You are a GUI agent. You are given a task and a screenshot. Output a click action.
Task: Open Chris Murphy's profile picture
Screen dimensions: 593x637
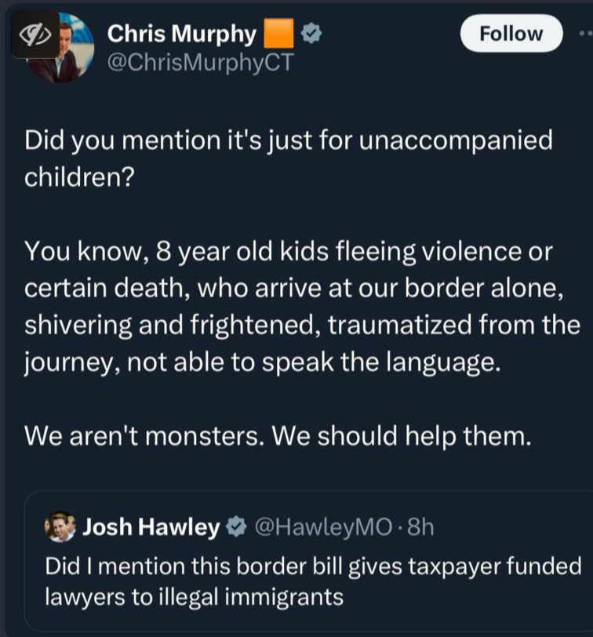tap(60, 48)
